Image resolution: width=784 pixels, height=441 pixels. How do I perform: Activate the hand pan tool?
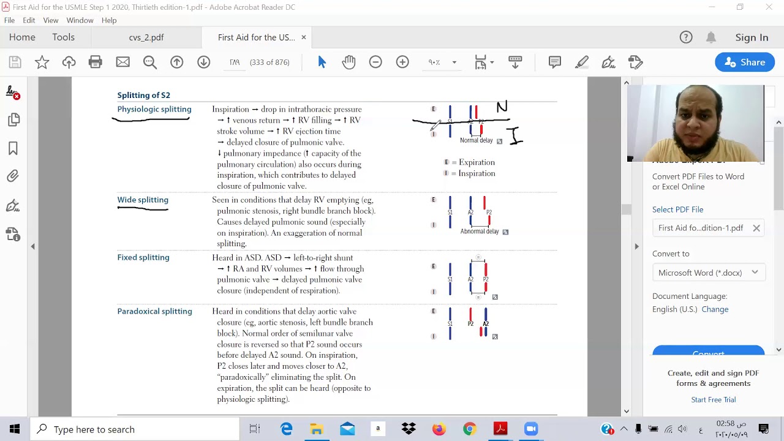click(349, 62)
